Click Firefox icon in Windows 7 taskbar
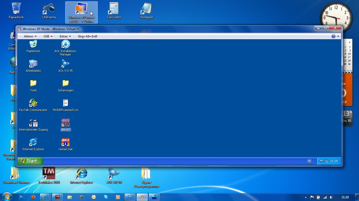The width and height of the screenshot is (359, 201). 33,197
